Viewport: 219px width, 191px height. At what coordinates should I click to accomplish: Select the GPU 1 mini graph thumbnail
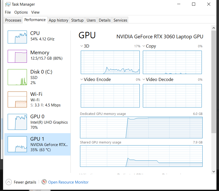pyautogui.click(x=17, y=144)
